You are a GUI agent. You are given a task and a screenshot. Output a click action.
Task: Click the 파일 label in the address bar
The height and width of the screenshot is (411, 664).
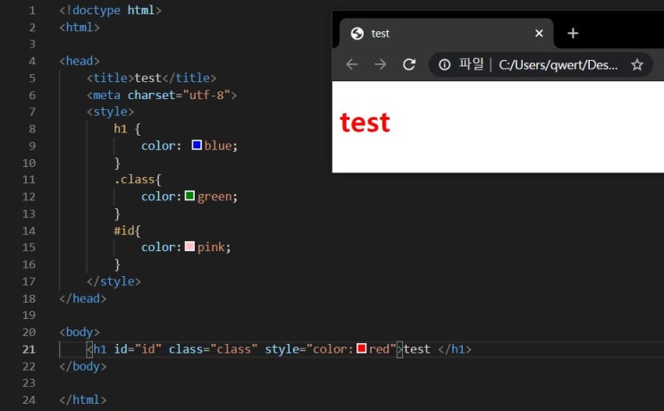471,64
